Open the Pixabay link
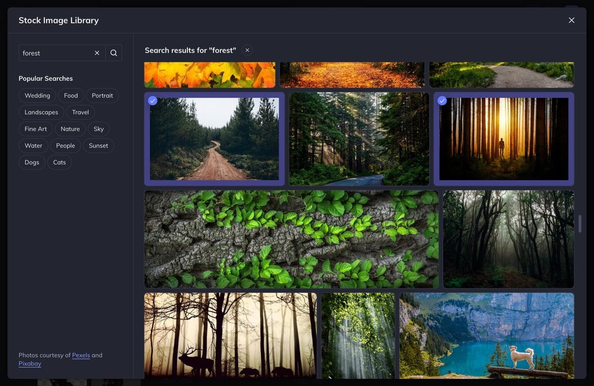This screenshot has width=594, height=386. (30, 363)
